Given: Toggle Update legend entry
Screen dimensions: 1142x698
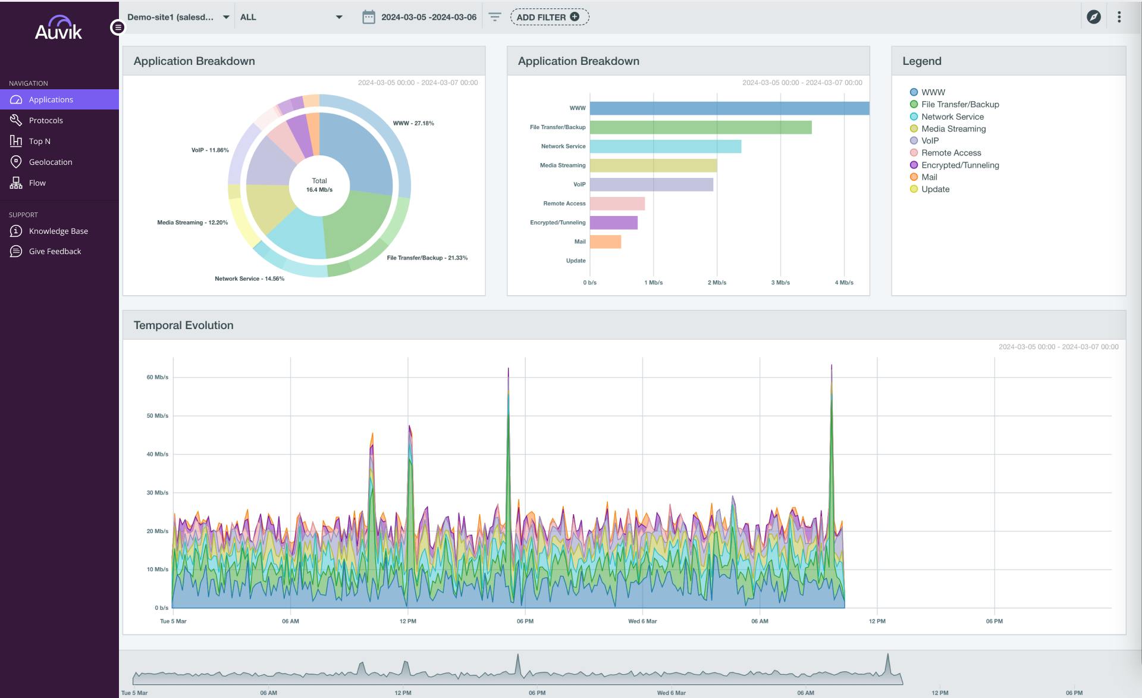Looking at the screenshot, I should (x=929, y=189).
